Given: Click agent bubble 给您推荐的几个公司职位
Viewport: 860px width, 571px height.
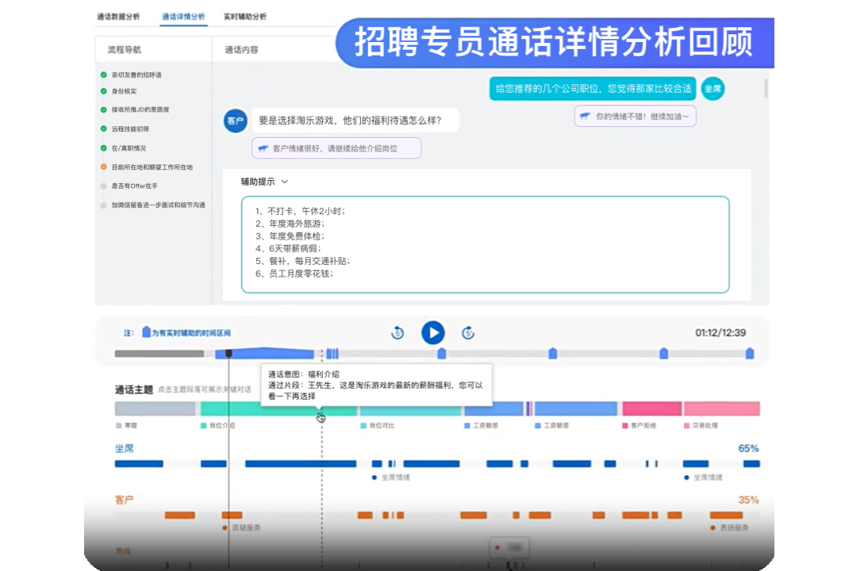Looking at the screenshot, I should pos(593,88).
